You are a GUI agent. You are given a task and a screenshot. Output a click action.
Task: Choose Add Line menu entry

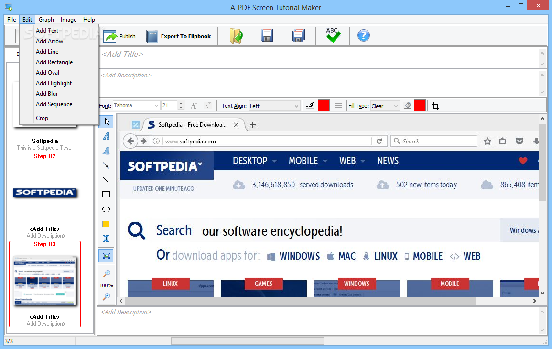click(59, 52)
